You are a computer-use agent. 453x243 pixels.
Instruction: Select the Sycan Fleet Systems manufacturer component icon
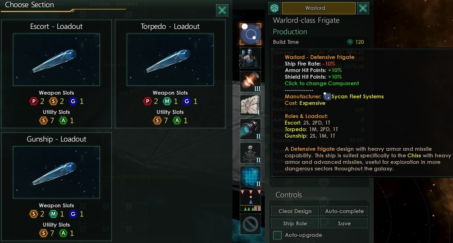250,34
